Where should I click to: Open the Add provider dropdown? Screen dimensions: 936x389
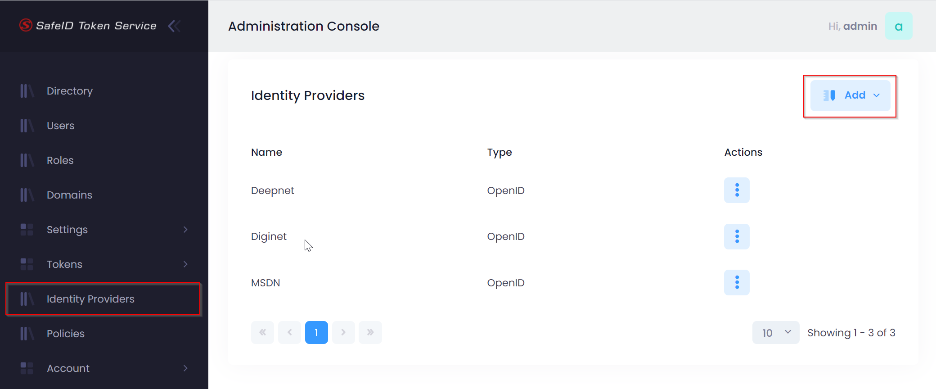coord(850,95)
